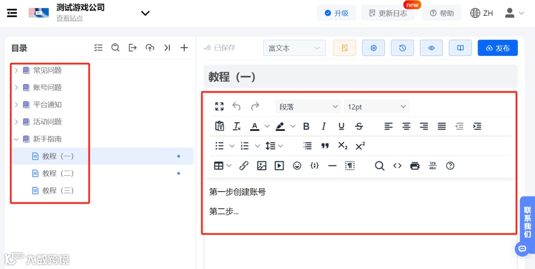This screenshot has width=535, height=269.
Task: Click the cloud upload icon in 目录 header
Action: (150, 48)
